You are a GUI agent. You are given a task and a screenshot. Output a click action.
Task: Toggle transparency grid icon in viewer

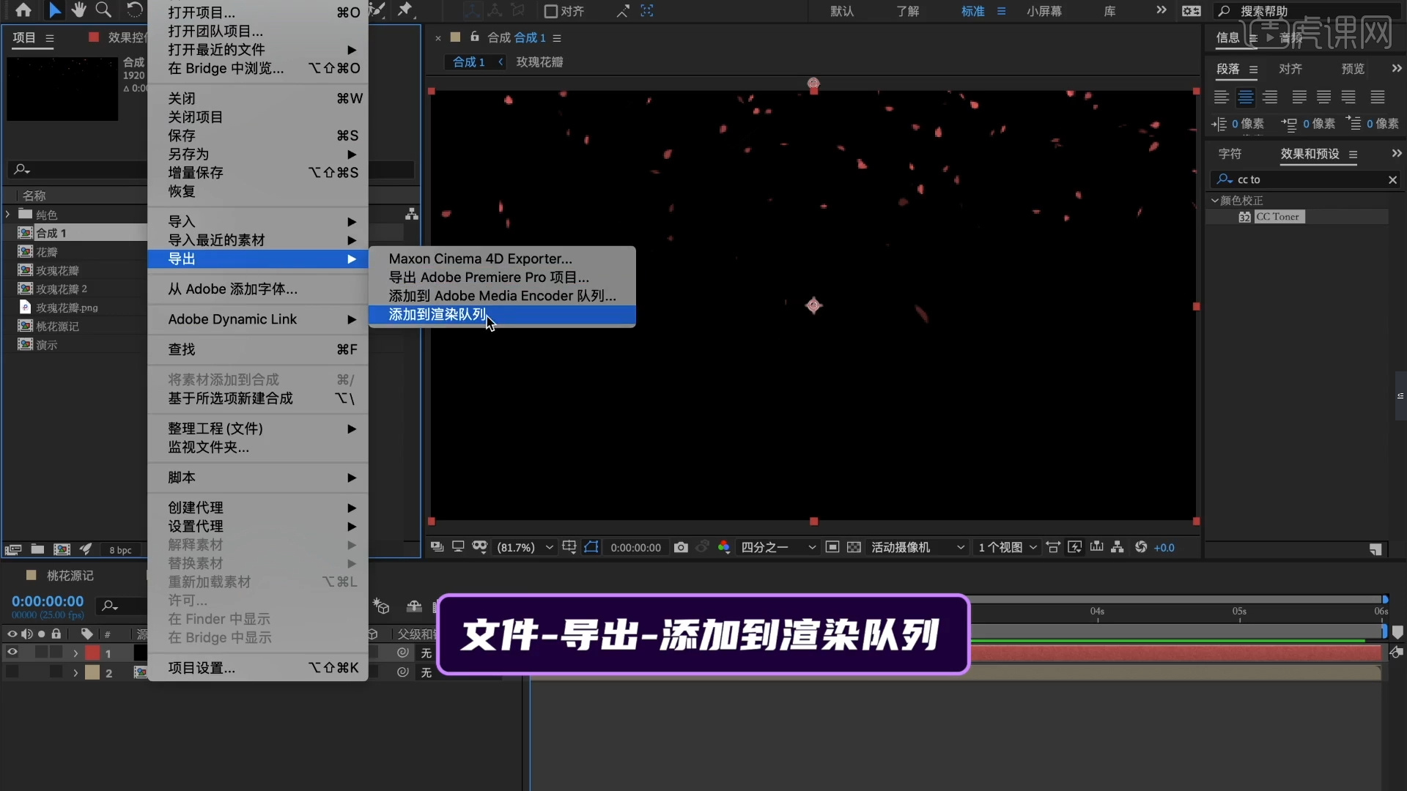coord(854,547)
